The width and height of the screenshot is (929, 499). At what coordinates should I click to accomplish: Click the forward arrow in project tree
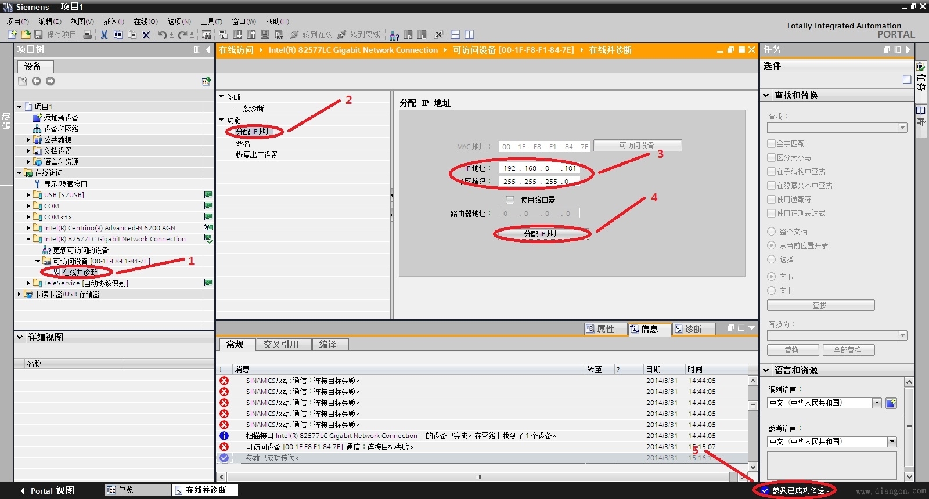50,81
